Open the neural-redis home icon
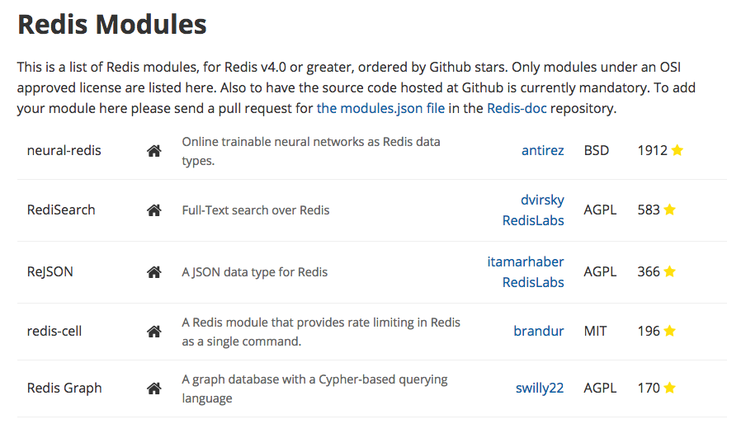The height and width of the screenshot is (424, 746). coord(153,151)
